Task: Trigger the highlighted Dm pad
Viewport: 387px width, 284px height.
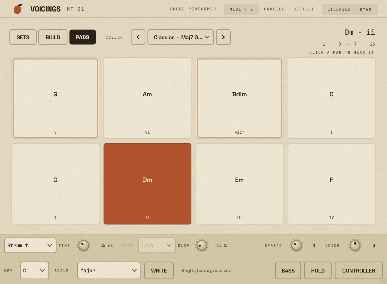Action: tap(147, 184)
